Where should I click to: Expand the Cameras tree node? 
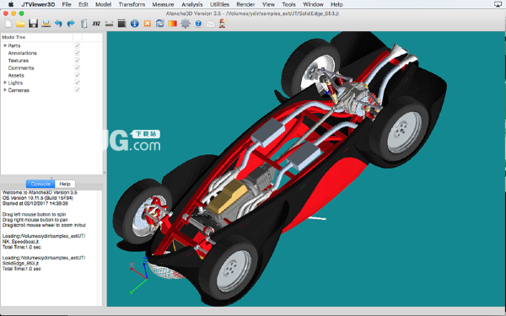pyautogui.click(x=5, y=90)
